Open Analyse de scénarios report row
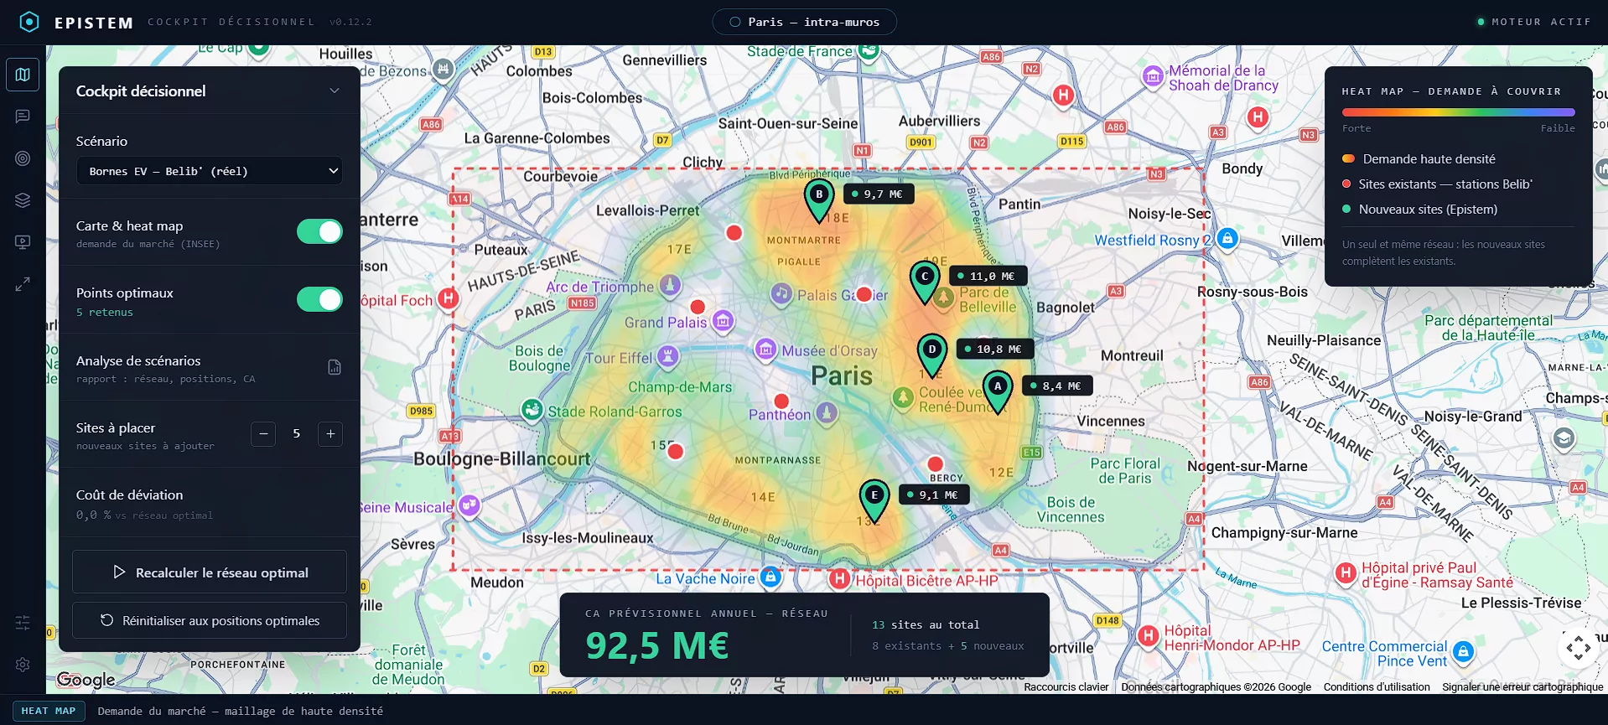Image resolution: width=1608 pixels, height=725 pixels. coord(210,368)
